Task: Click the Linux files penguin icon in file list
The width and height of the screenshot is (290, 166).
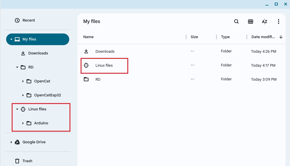Action: (86, 65)
